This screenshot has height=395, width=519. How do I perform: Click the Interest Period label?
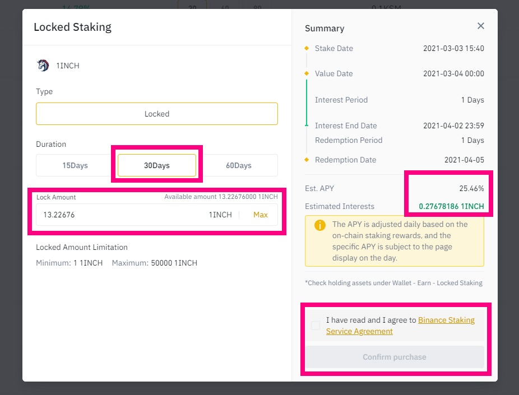(341, 100)
